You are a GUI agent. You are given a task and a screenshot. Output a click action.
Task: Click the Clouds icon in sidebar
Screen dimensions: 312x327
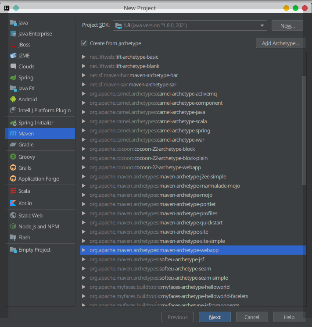coord(13,67)
